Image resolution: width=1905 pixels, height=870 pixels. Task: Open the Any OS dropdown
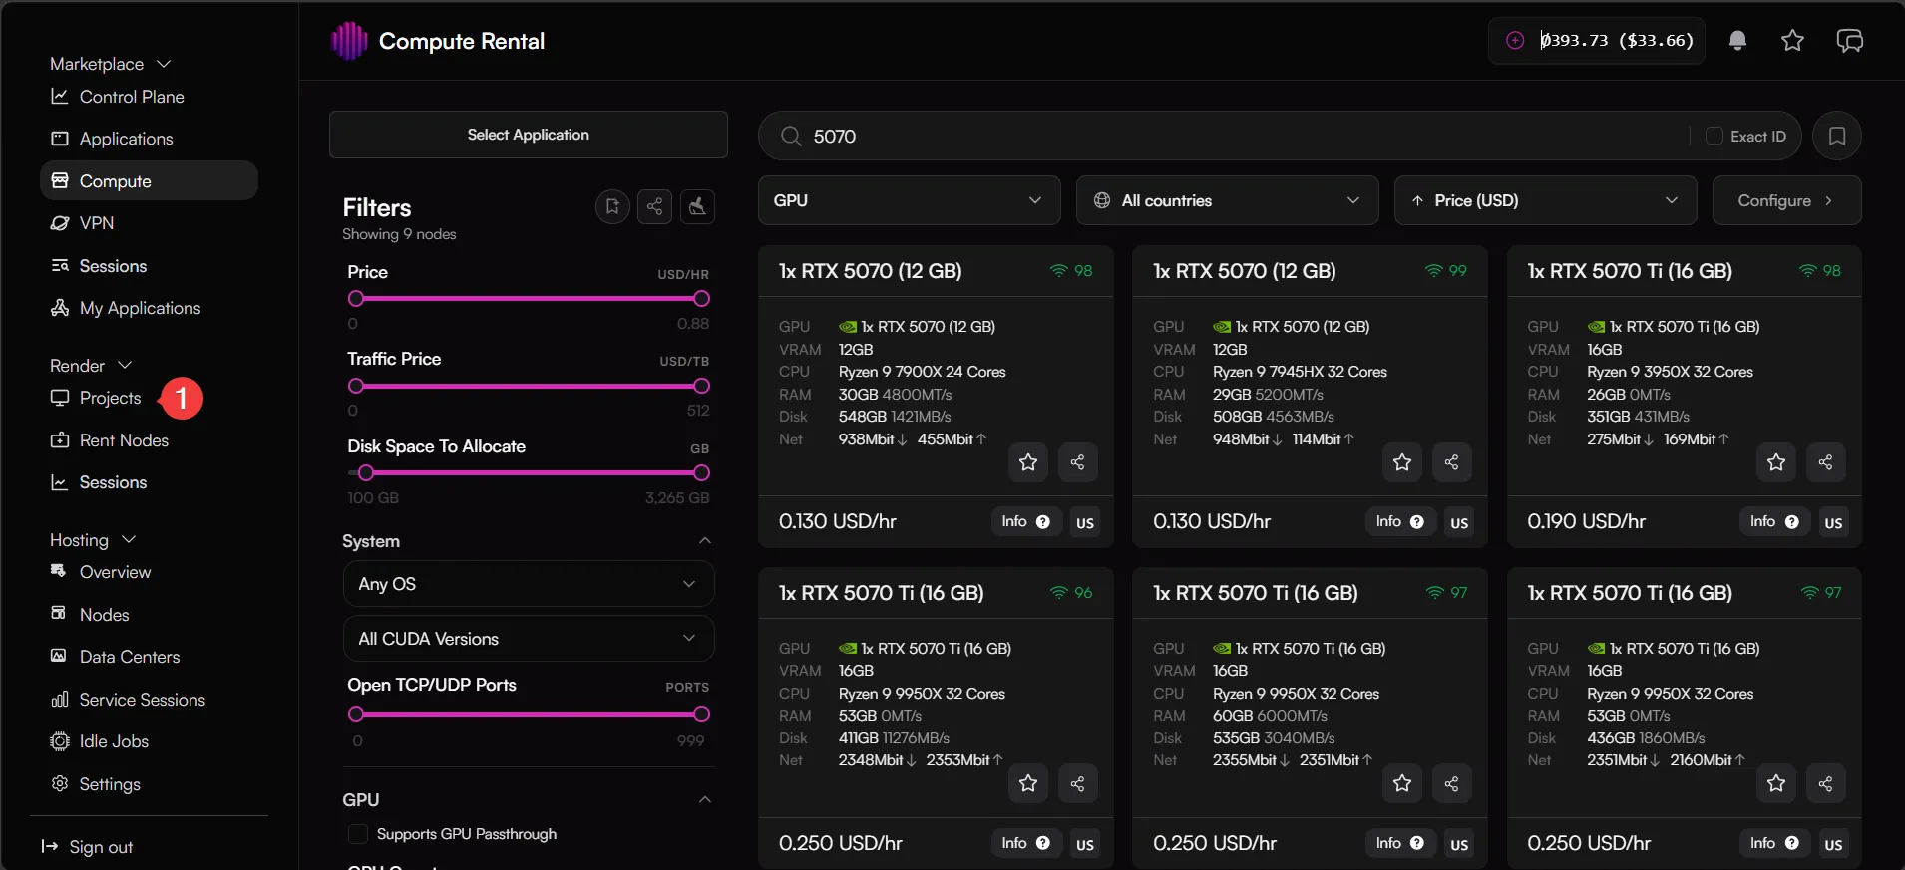529,584
